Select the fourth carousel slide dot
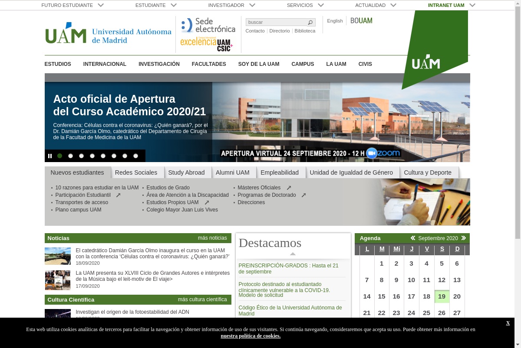The image size is (521, 348). (x=92, y=156)
